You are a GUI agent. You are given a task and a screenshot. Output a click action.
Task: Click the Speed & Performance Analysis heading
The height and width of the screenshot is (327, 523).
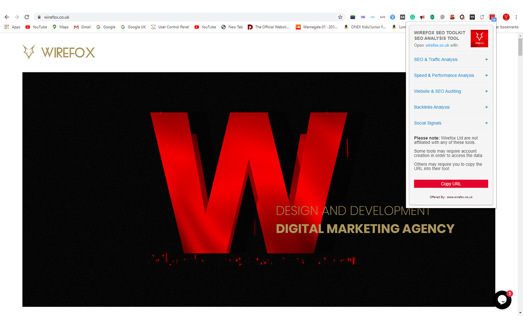pos(444,75)
